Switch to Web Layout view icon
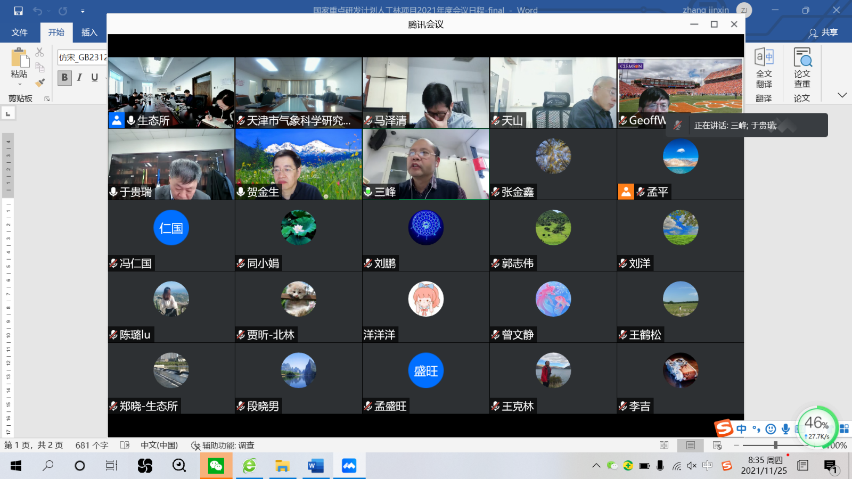This screenshot has width=852, height=479. (x=717, y=445)
